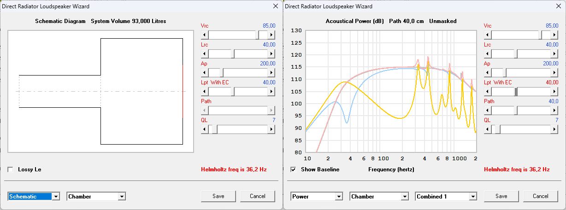Image resolution: width=566 pixels, height=210 pixels.
Task: Click Save button in right window
Action: click(501, 196)
